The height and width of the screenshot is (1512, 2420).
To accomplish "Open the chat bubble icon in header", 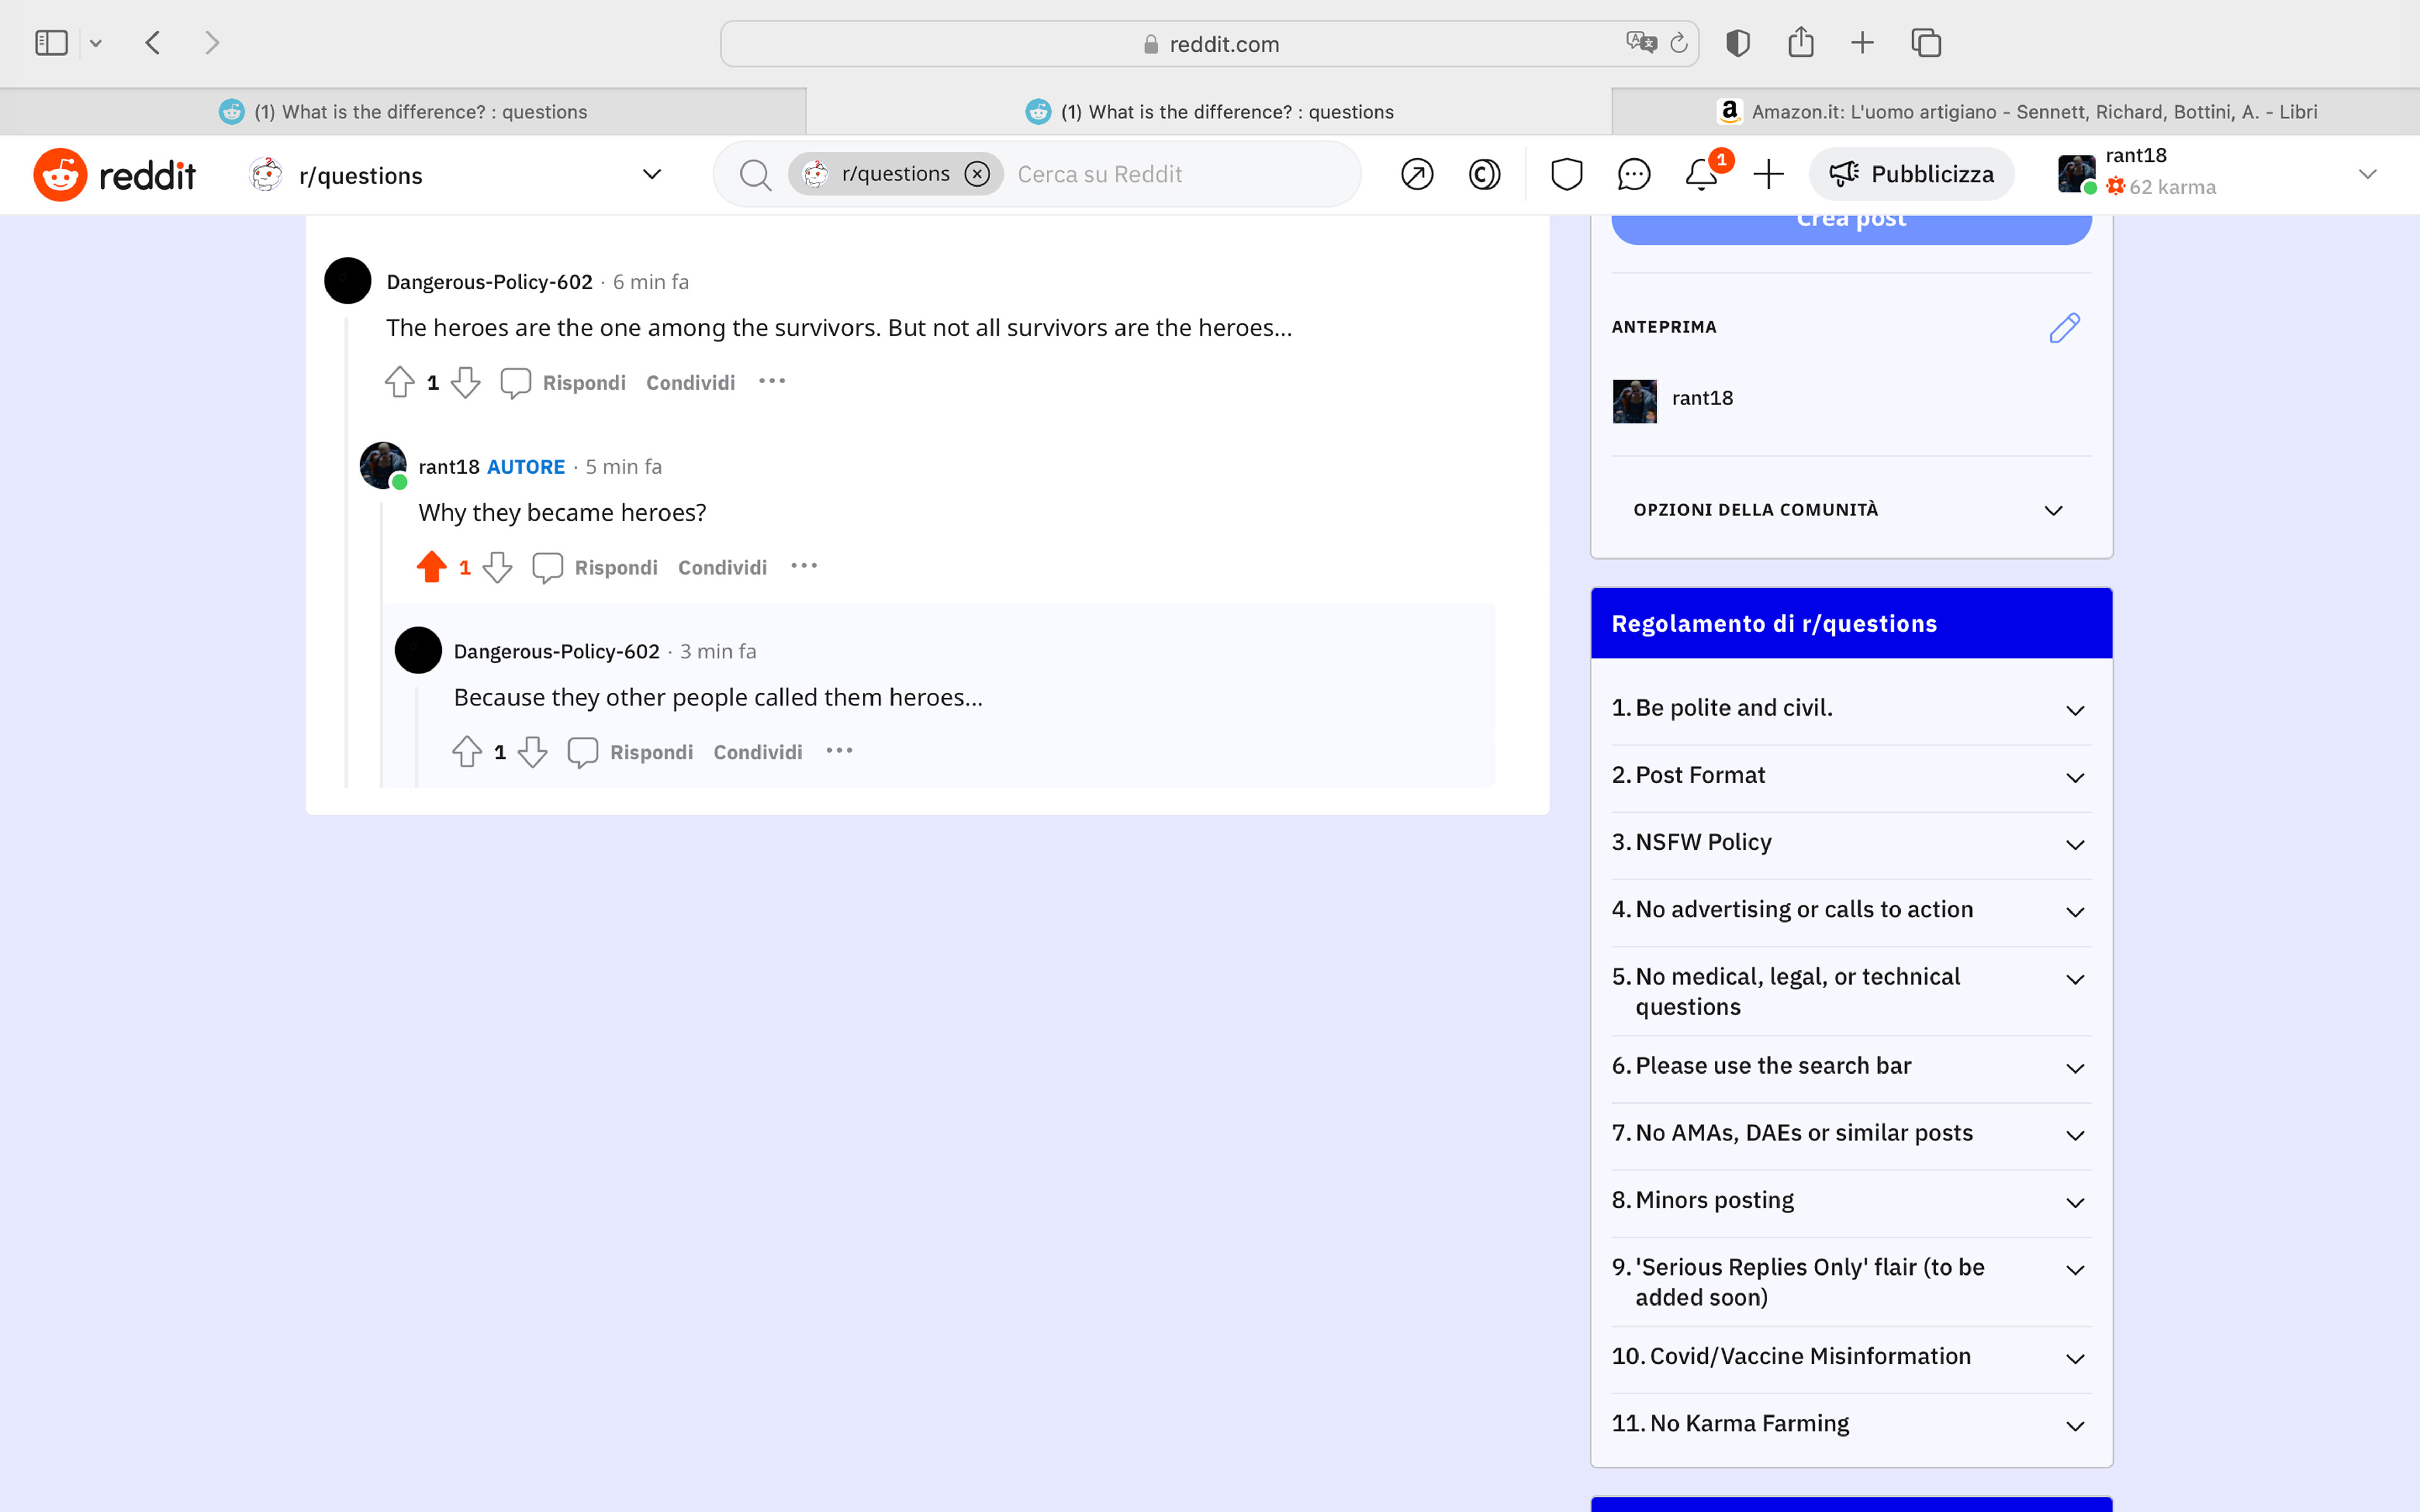I will click(1633, 175).
